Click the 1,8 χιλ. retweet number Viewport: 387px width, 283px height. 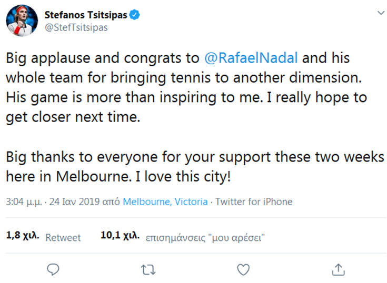(23, 237)
